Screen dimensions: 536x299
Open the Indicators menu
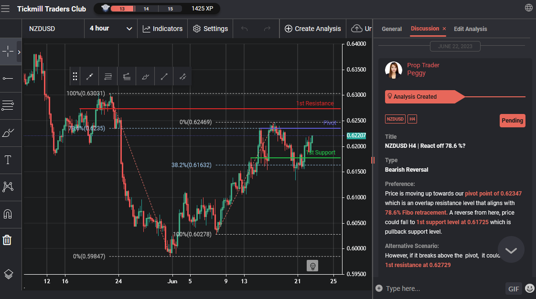163,29
